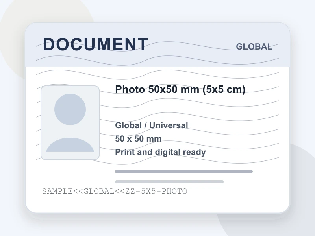Click the '50 x 50 mm' text
Image resolution: width=315 pixels, height=236 pixels.
point(138,139)
